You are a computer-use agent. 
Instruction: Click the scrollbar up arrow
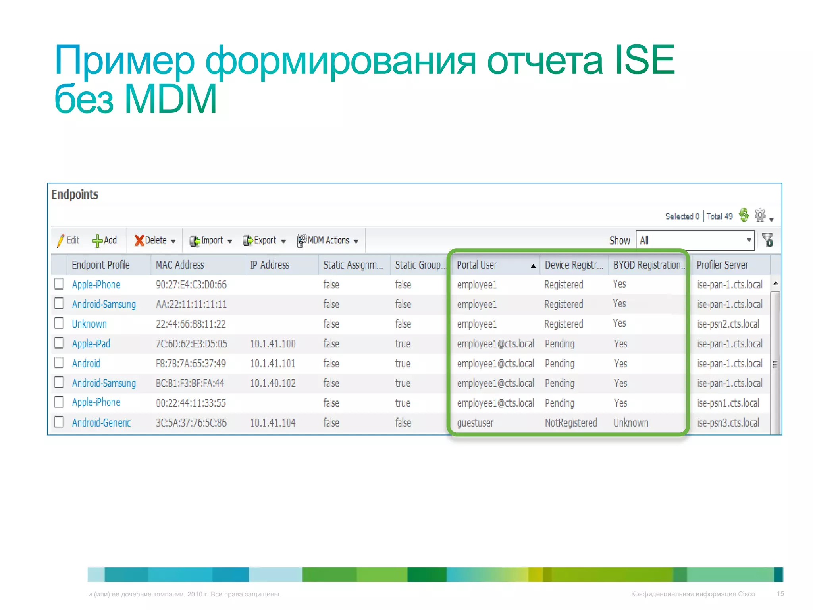coord(775,283)
